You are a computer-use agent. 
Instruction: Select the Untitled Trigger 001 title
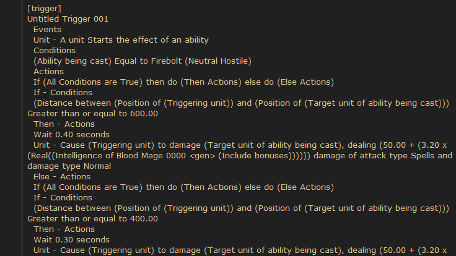pos(68,19)
